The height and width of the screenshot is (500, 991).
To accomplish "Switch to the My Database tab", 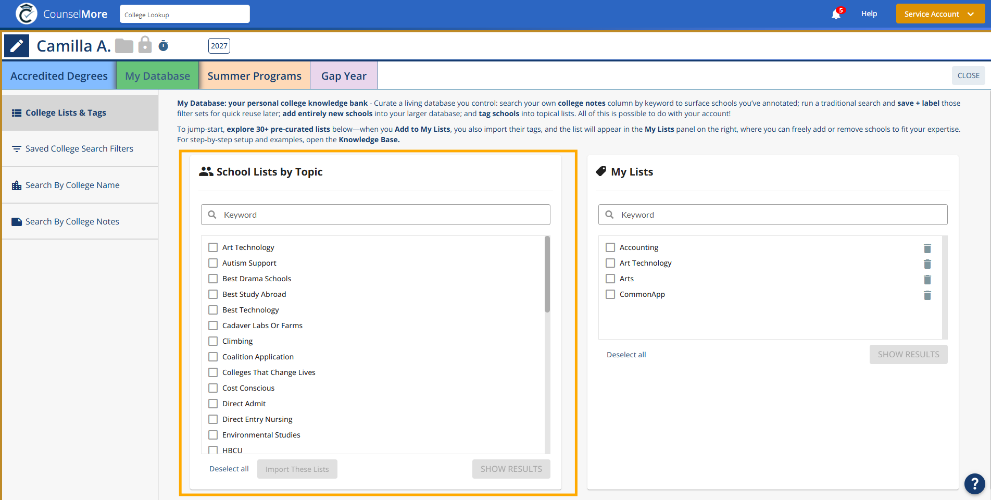I will click(x=157, y=76).
